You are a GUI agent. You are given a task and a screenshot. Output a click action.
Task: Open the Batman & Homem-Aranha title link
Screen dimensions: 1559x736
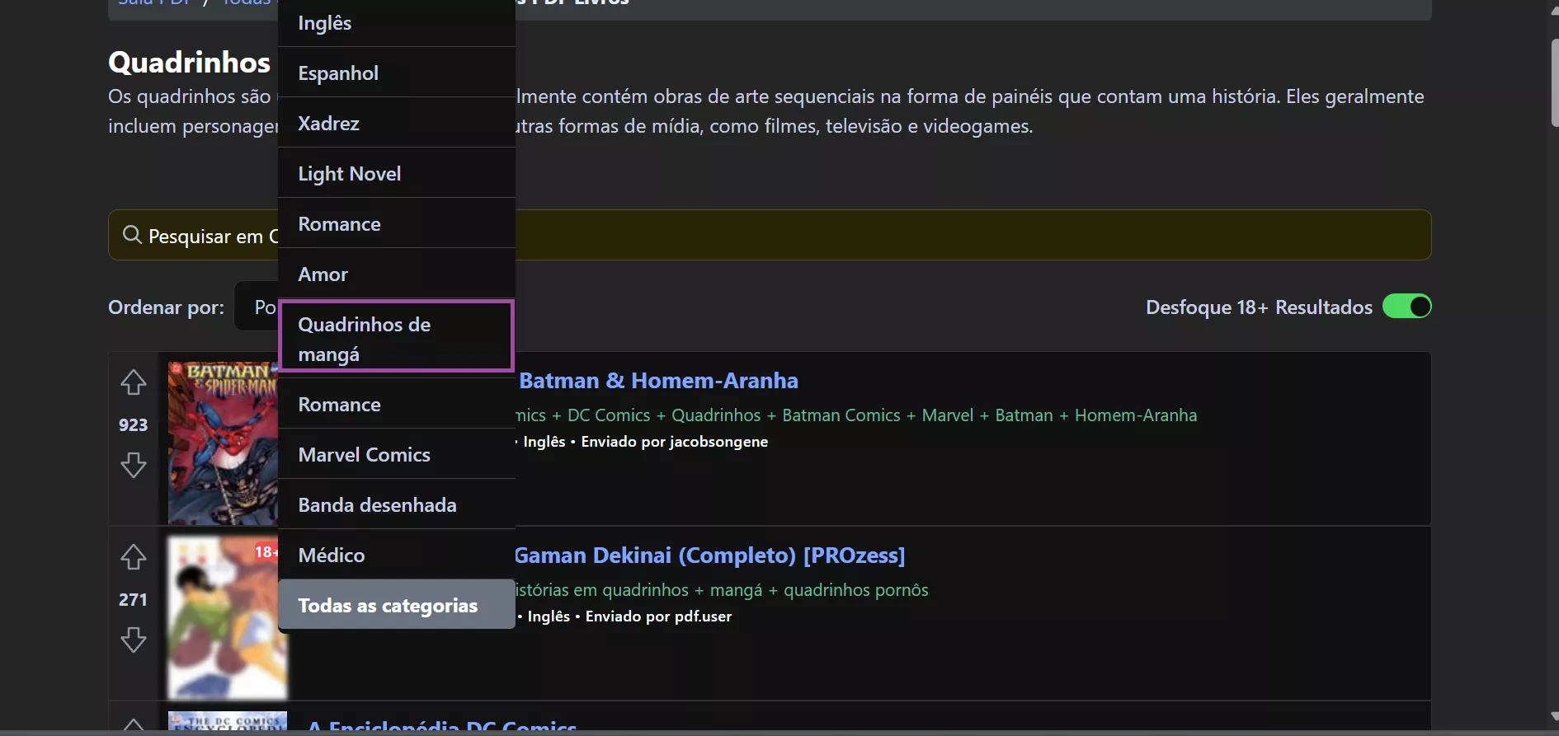tap(657, 381)
